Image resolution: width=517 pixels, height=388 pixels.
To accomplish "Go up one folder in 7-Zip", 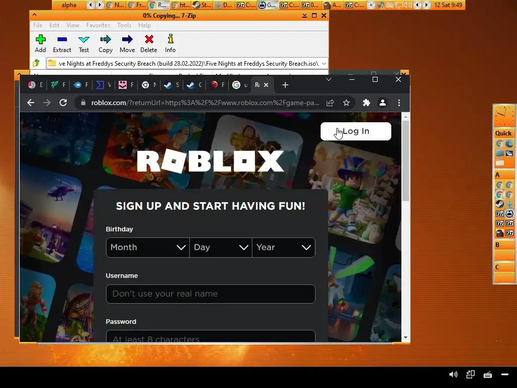I will point(36,63).
